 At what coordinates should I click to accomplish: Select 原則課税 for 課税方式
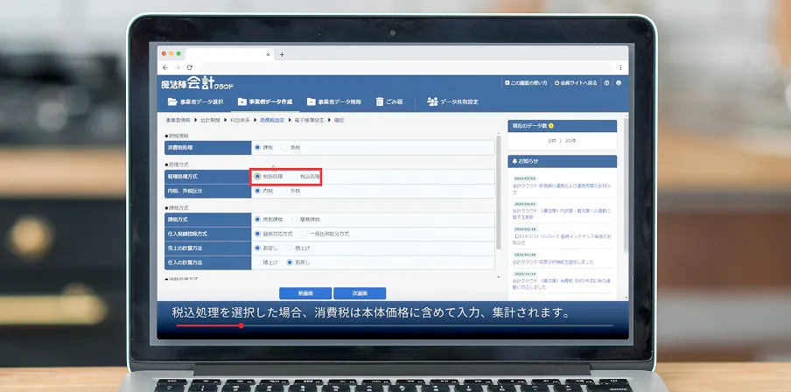click(x=258, y=220)
